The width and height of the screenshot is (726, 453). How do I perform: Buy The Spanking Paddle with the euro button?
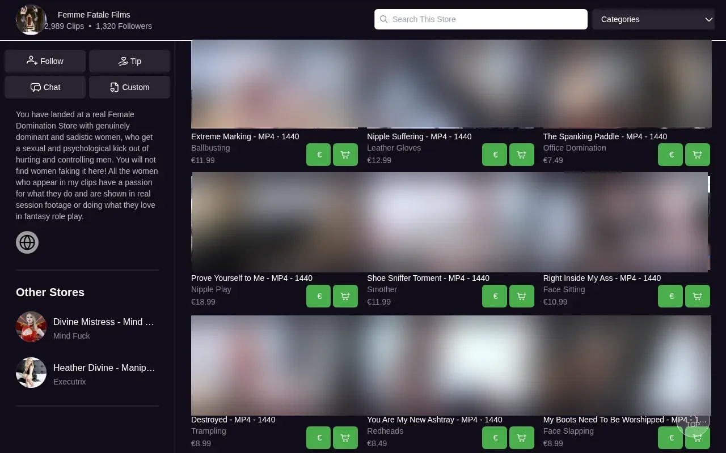coord(670,155)
